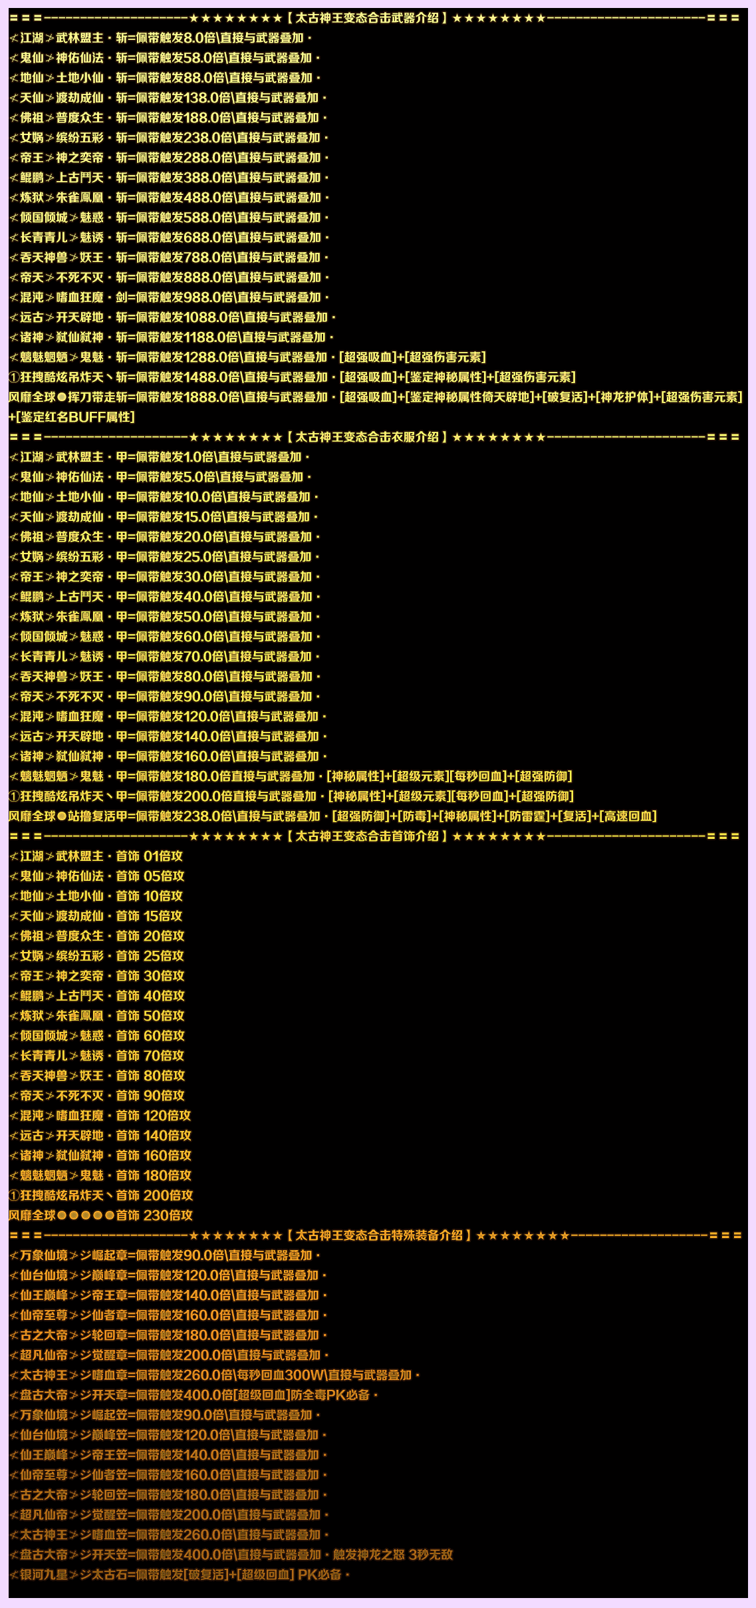
Task: Click the 太古神王变态合击特殊装备介绍 section header
Action: [379, 1235]
